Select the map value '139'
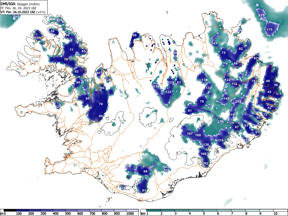This screenshot has width=288, height=216. [204, 80]
